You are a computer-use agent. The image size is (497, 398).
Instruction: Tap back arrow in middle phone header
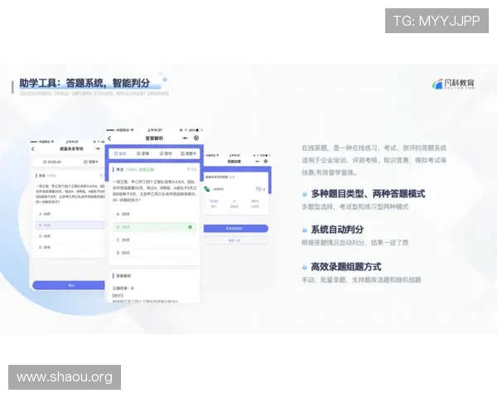point(109,138)
